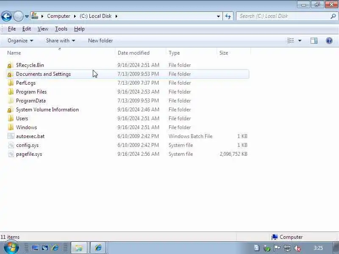Go back with the blue Back arrow

coord(6,16)
